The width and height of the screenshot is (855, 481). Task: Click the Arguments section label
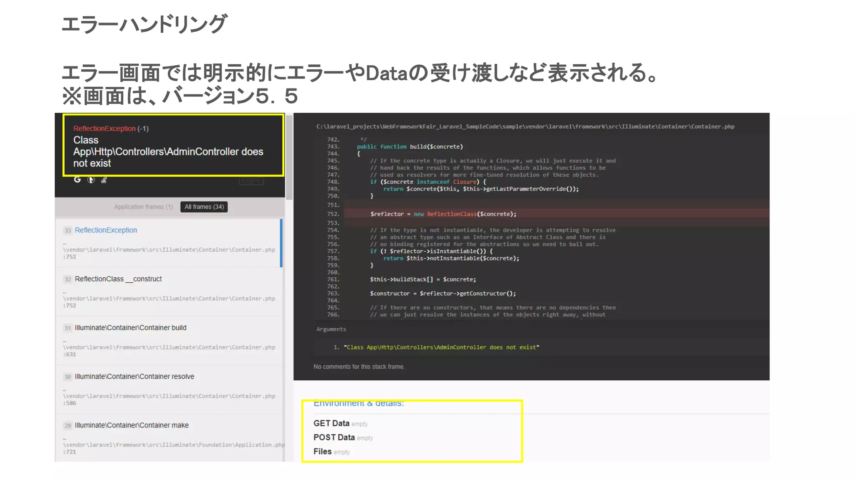pos(331,329)
